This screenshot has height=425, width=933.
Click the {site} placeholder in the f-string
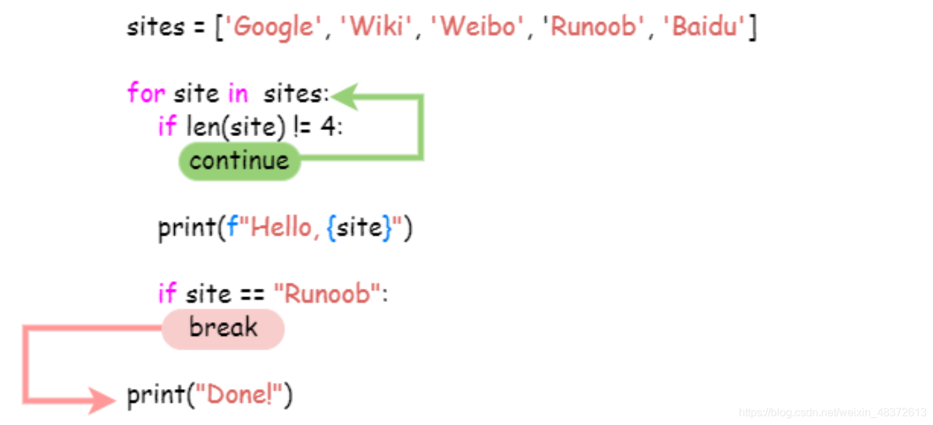click(357, 228)
